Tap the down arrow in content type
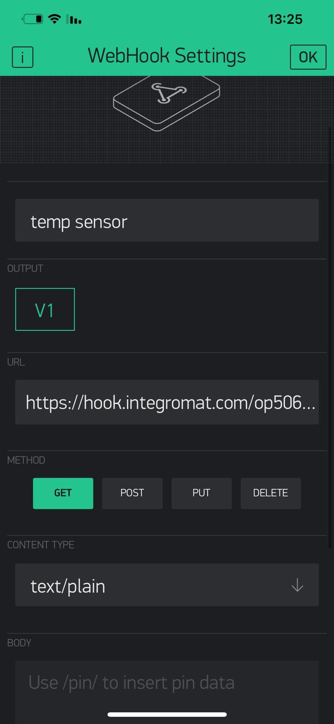The height and width of the screenshot is (724, 334). tap(297, 586)
